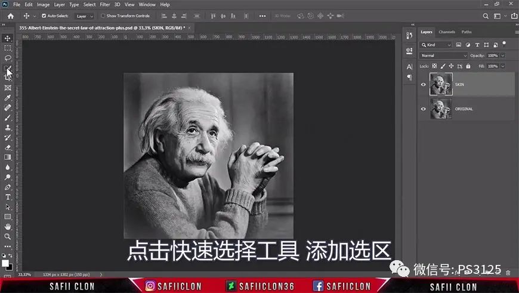Click the Layers panel menu icon

[x=517, y=32]
